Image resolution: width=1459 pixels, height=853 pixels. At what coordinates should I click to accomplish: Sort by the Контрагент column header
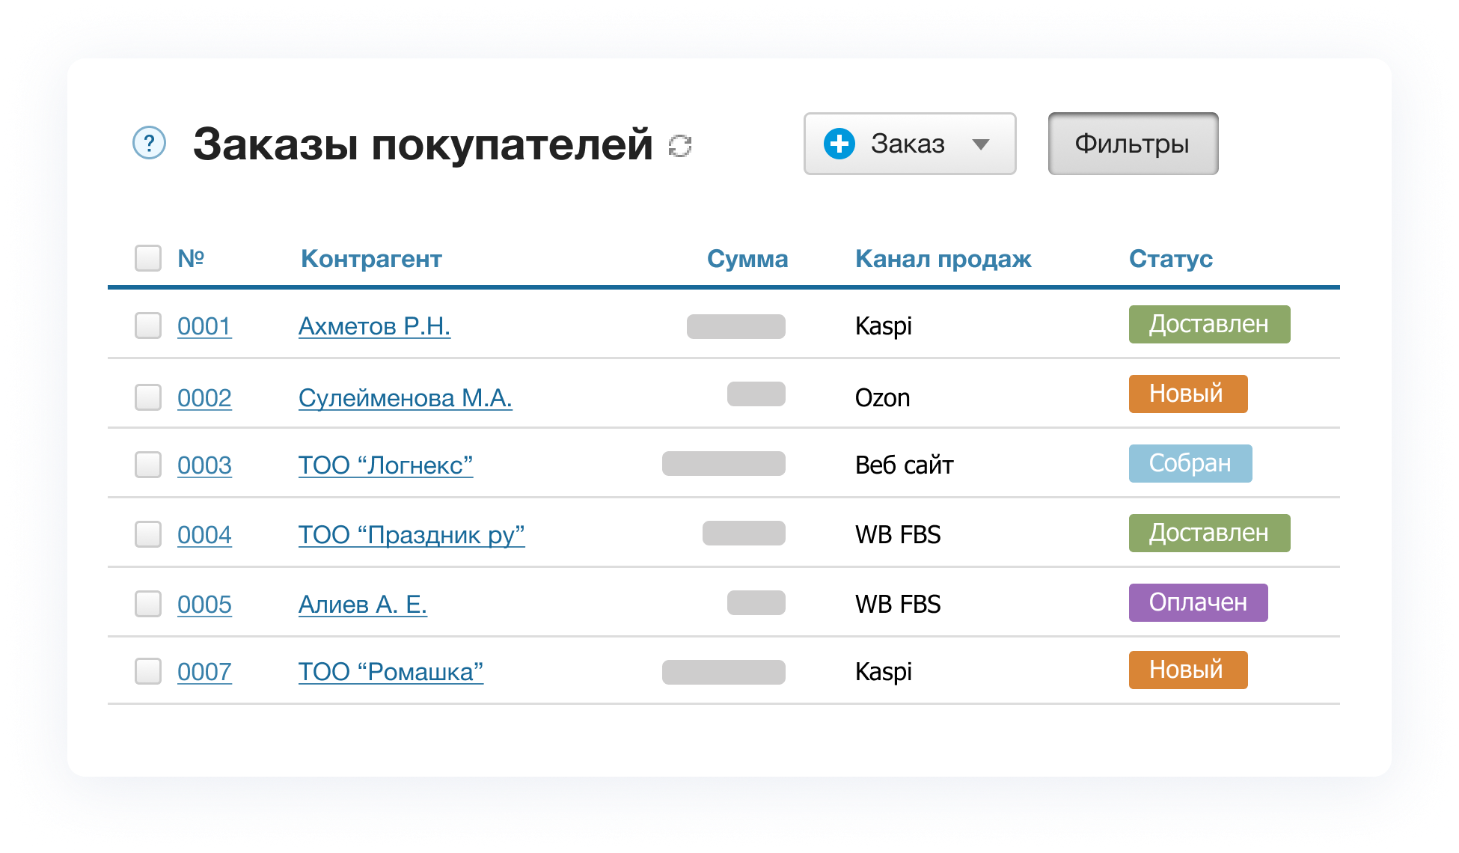click(x=371, y=259)
